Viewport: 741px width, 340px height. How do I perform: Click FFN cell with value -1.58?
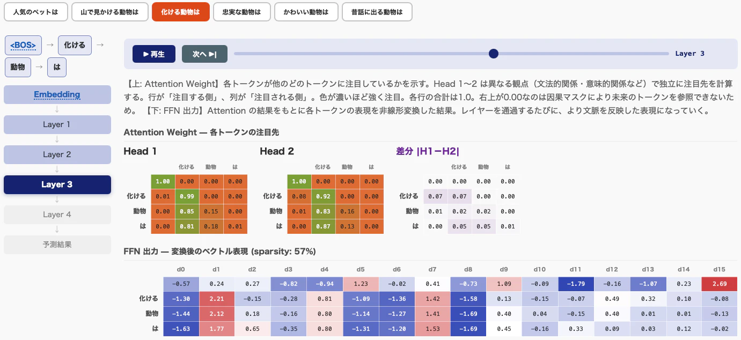pos(467,299)
